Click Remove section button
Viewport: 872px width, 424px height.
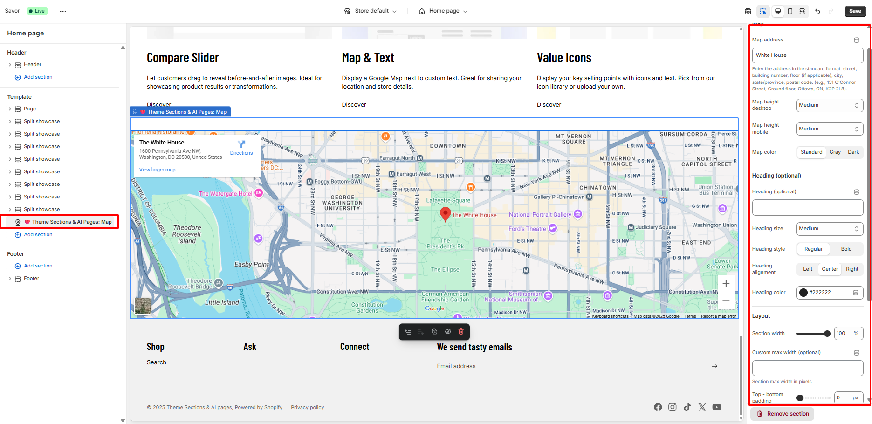click(x=783, y=414)
